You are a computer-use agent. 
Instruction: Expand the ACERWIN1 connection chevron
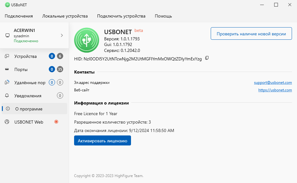(62, 35)
